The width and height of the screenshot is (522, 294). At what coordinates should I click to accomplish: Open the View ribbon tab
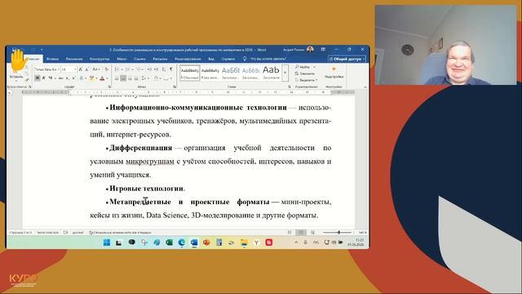coord(211,59)
